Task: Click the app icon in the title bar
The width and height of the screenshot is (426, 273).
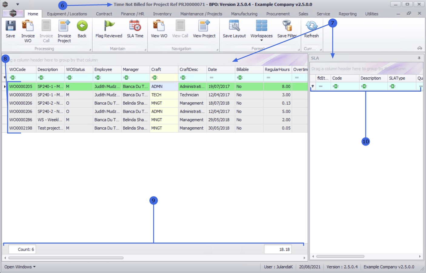Action: [5, 4]
